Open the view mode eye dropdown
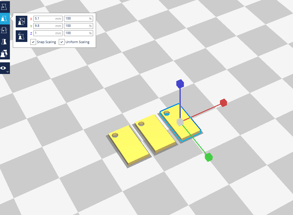This screenshot has width=293, height=215. [4, 68]
